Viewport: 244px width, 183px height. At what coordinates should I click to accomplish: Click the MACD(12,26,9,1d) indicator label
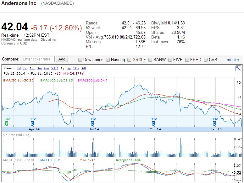(x=19, y=160)
